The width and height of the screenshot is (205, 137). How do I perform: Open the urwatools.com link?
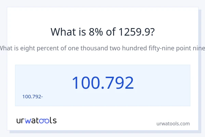[x=173, y=124]
